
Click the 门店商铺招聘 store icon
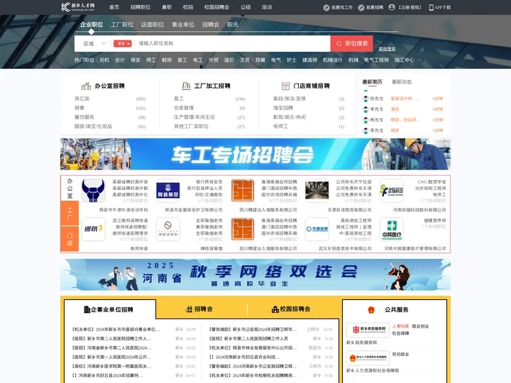pos(285,86)
